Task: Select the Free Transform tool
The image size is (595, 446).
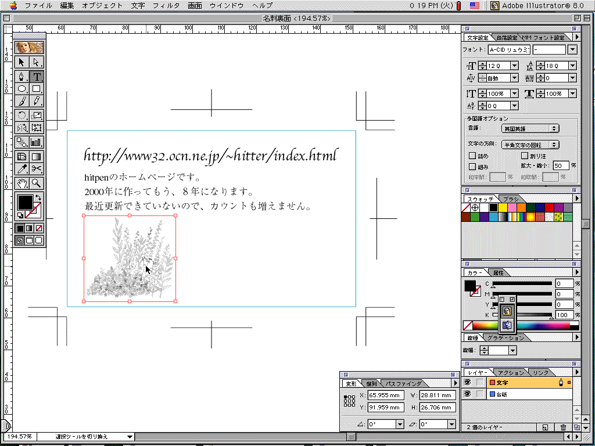Action: [37, 128]
